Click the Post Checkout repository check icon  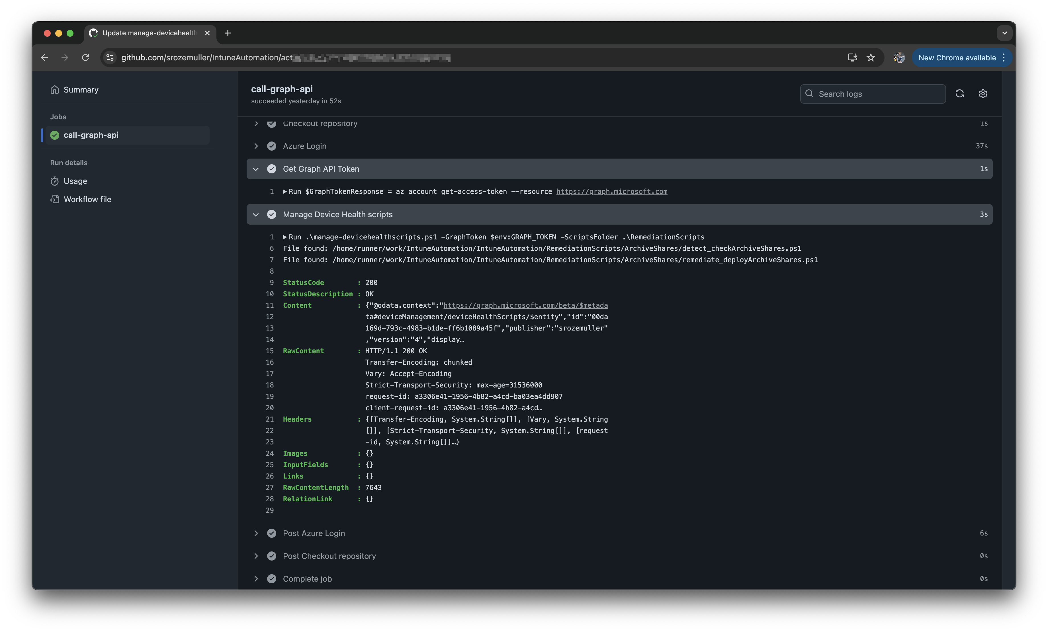271,556
